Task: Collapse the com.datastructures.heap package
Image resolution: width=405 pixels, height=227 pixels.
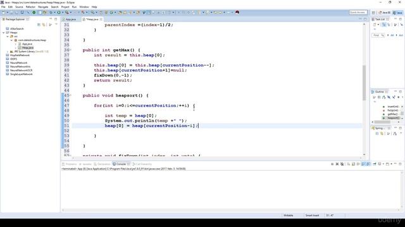Action: click(x=11, y=40)
